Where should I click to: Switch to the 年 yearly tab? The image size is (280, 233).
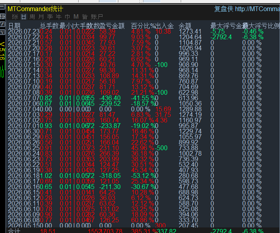click(x=58, y=17)
